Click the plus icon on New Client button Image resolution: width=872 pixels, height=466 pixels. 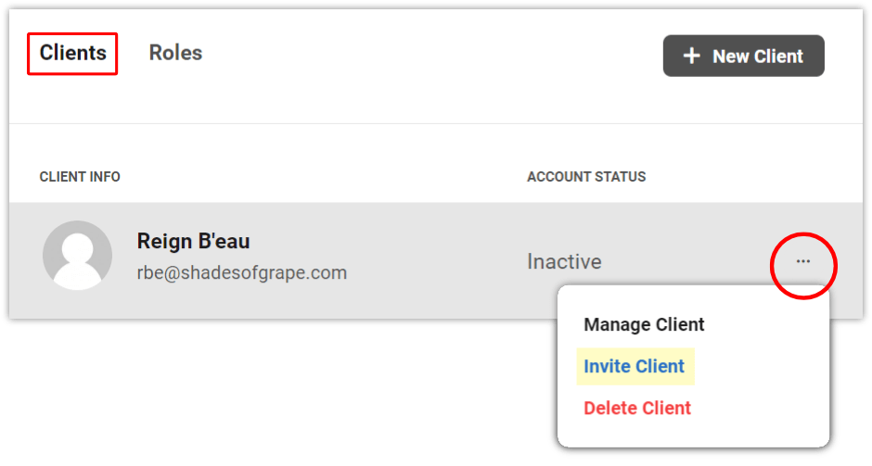pyautogui.click(x=691, y=56)
